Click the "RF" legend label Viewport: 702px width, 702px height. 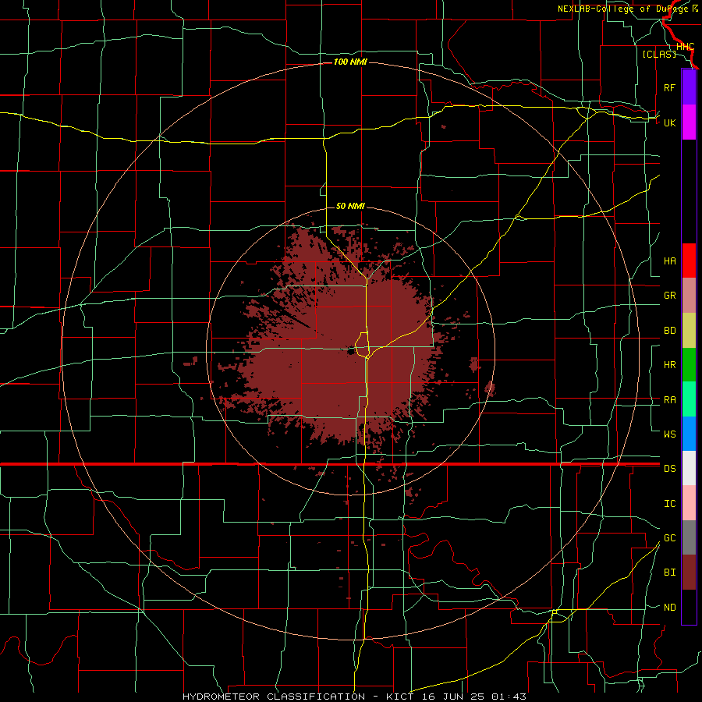(669, 87)
